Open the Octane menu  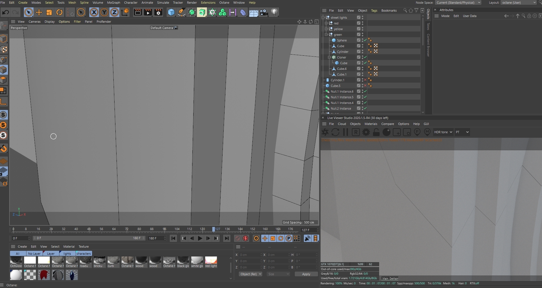[224, 3]
